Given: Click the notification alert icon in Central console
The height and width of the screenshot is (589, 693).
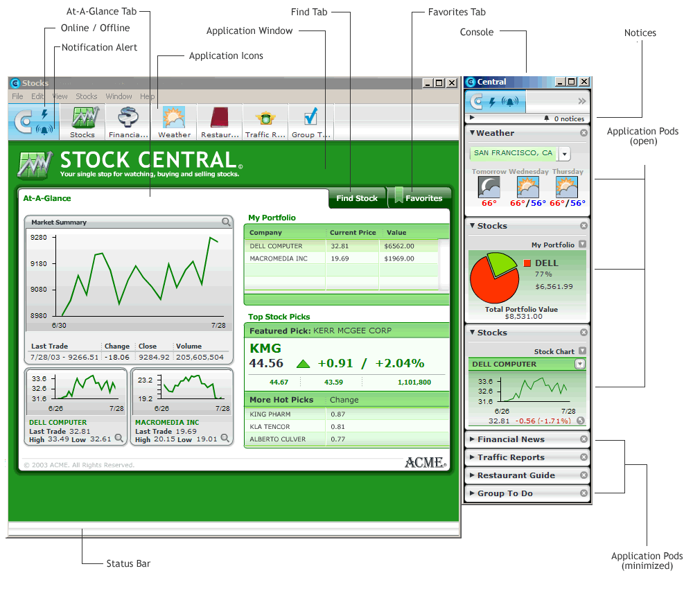Looking at the screenshot, I should click(x=509, y=102).
